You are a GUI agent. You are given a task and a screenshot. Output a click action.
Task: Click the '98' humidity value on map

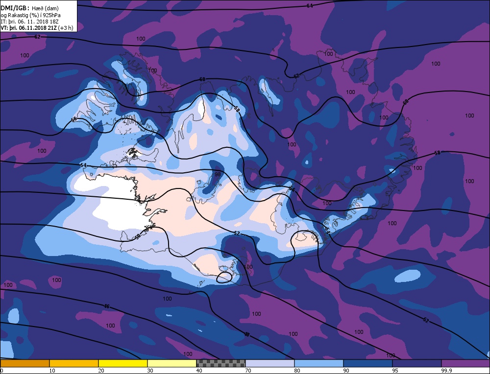click(x=218, y=174)
